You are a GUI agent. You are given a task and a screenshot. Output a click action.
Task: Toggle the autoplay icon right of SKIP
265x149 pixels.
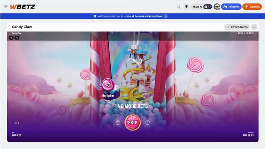[148, 123]
